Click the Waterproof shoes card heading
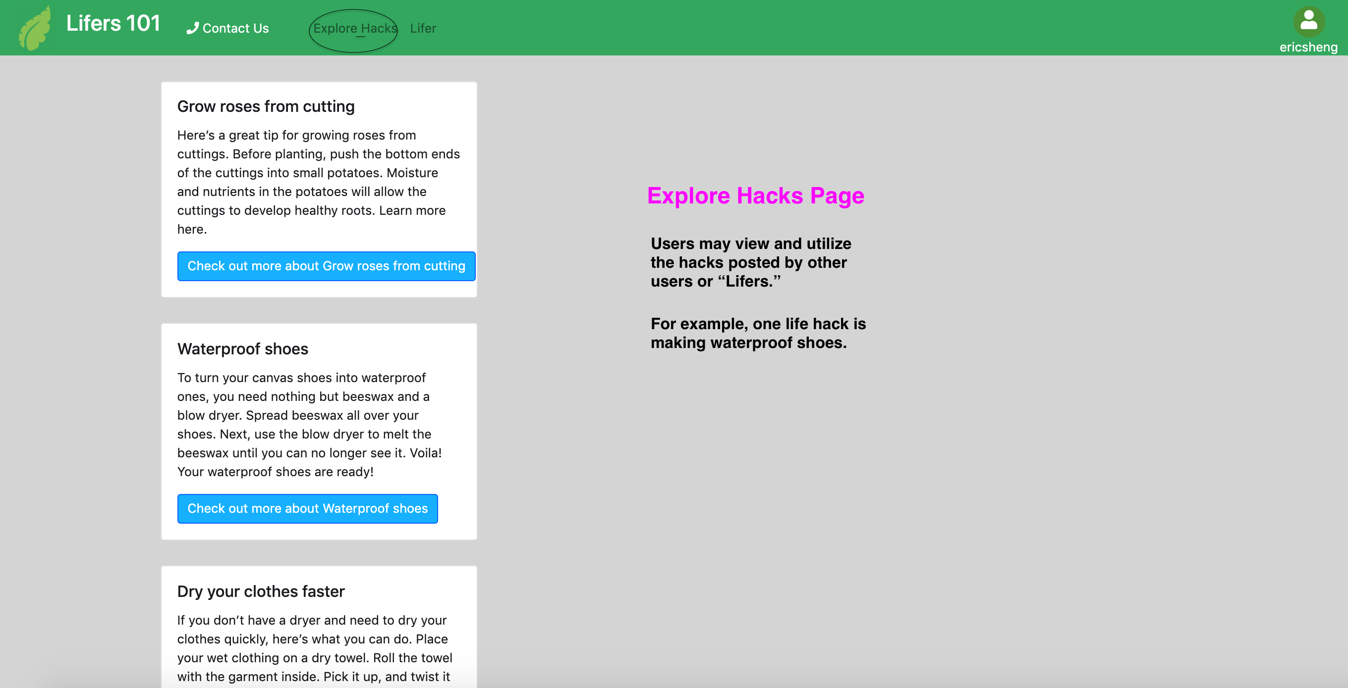This screenshot has height=688, width=1348. coord(243,349)
